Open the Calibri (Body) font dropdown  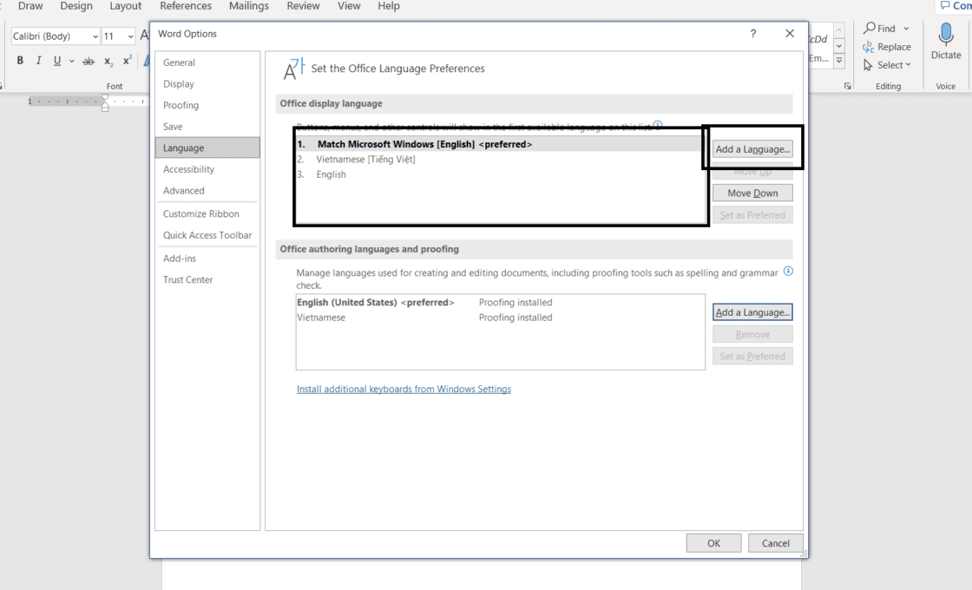[95, 36]
